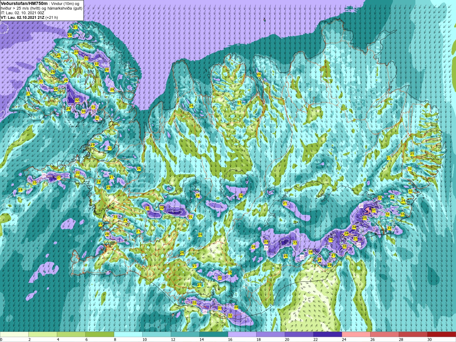
Task: Select the 16–18 lavender legend swatch
Action: click(242, 335)
